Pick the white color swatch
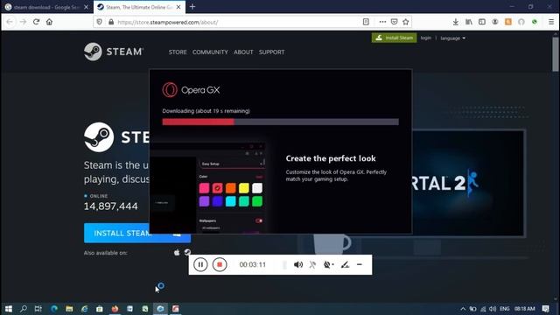560x315 pixels. click(x=257, y=188)
